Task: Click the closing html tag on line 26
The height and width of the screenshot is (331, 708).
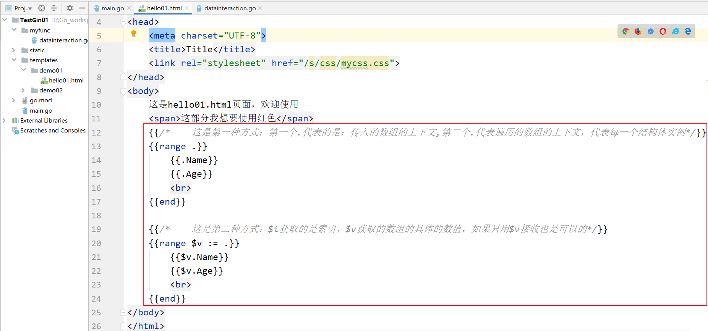Action: point(146,326)
